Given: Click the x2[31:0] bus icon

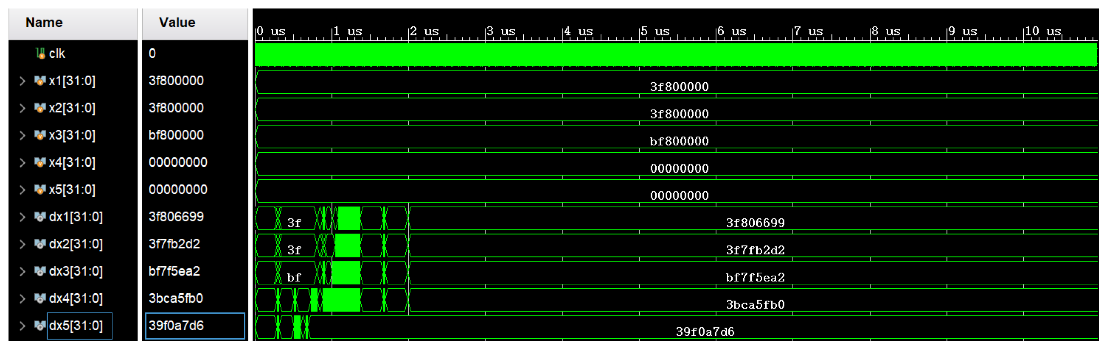Looking at the screenshot, I should tap(40, 108).
